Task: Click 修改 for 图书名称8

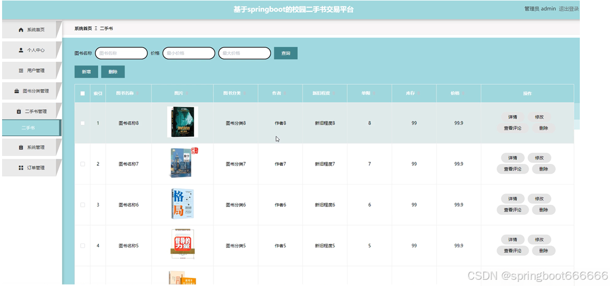Action: [x=539, y=117]
